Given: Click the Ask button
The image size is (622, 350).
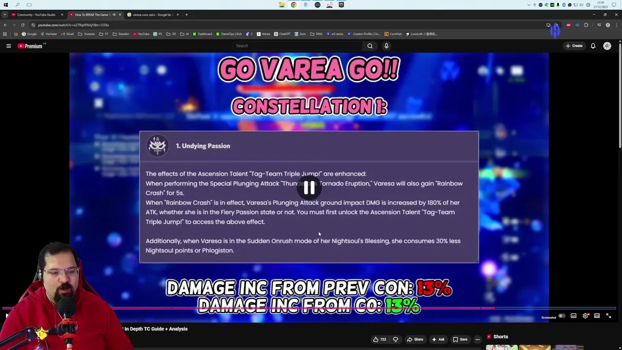Looking at the screenshot, I should tap(438, 339).
